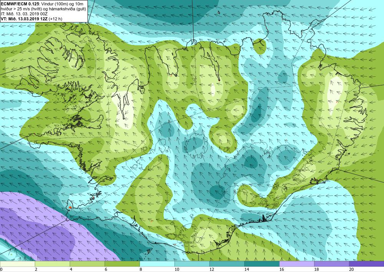Viewport: 384px width, 272px height.
Task: Click the valid time "VT: Mið. 13.03.2019 12Z (+12 h)"
Action: click(31, 19)
